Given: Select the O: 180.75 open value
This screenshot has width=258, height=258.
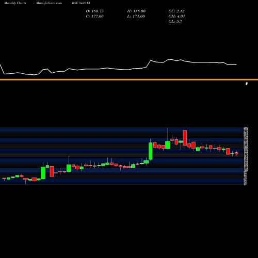Looking at the screenshot, I should pos(95,11).
